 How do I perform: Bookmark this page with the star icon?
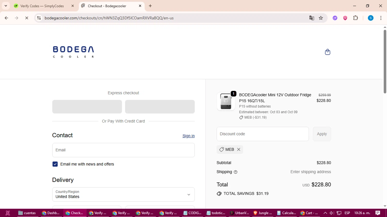tap(321, 18)
